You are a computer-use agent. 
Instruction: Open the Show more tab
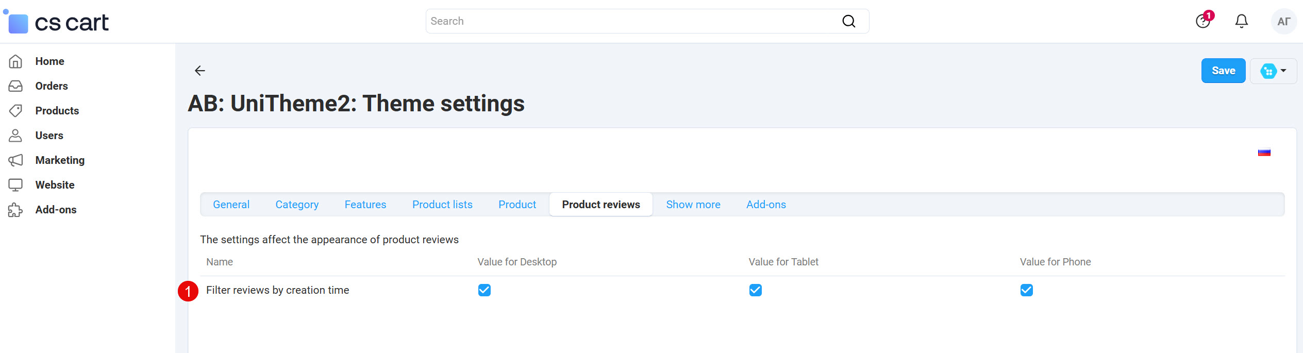(x=693, y=205)
